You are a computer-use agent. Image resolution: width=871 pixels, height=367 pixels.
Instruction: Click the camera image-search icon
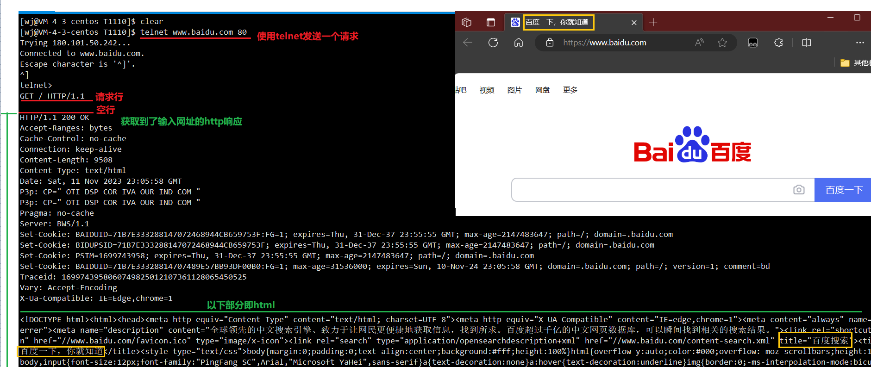click(x=799, y=190)
